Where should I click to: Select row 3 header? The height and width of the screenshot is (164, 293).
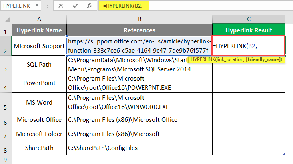[6, 65]
